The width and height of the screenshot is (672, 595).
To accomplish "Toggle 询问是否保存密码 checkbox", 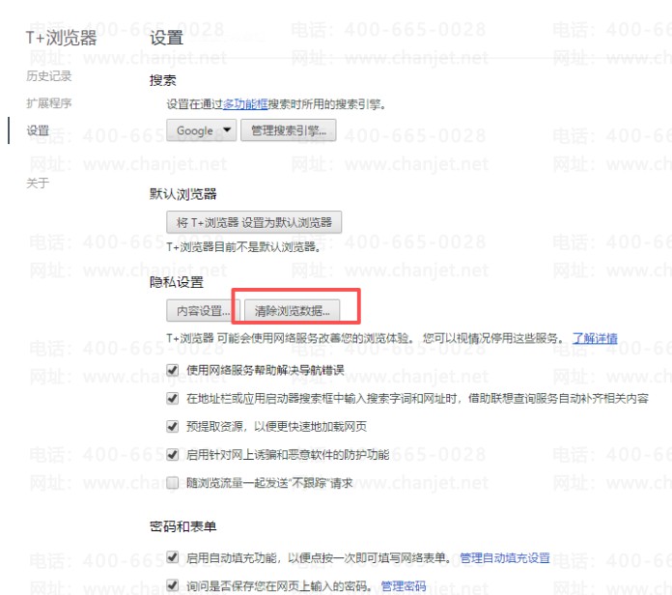I will pos(172,585).
